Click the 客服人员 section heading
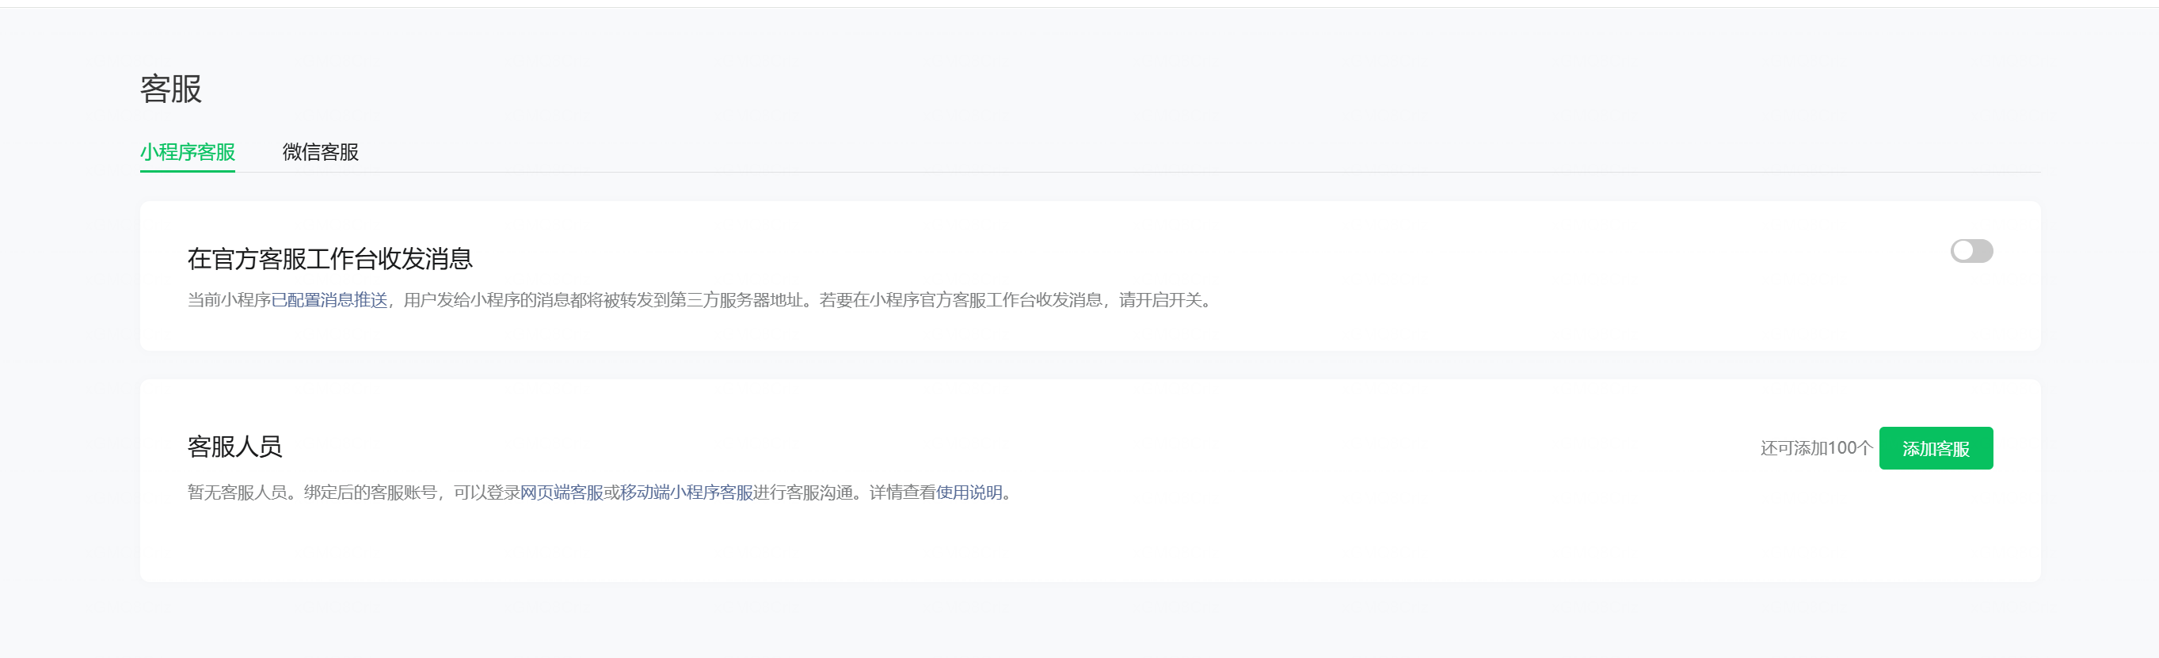This screenshot has height=658, width=2159. [234, 447]
